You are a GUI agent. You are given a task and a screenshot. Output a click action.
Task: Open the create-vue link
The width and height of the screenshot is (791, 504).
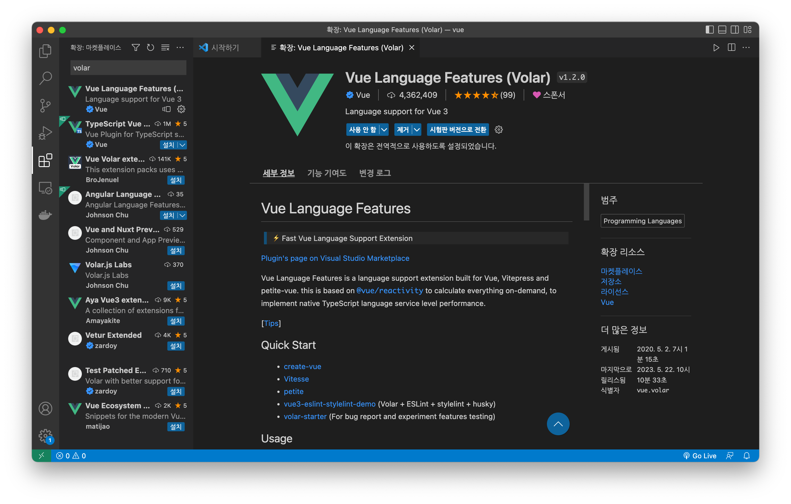[x=302, y=366]
